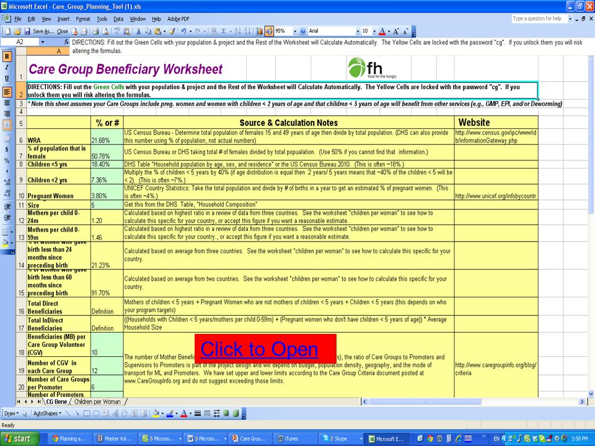
Task: Undo the last action
Action: coord(183,31)
